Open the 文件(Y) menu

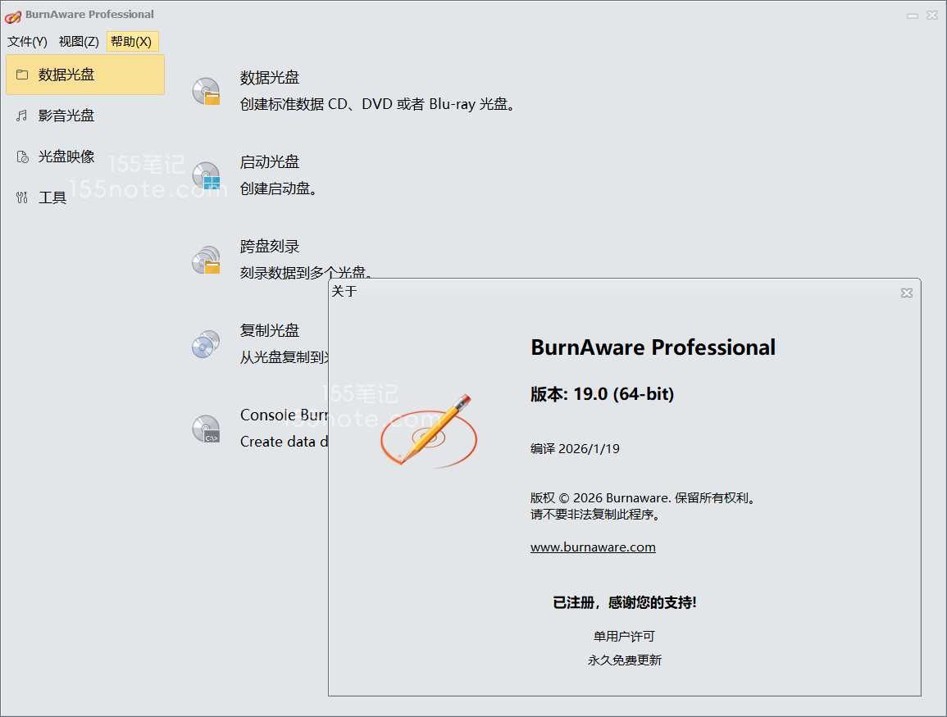pyautogui.click(x=27, y=42)
